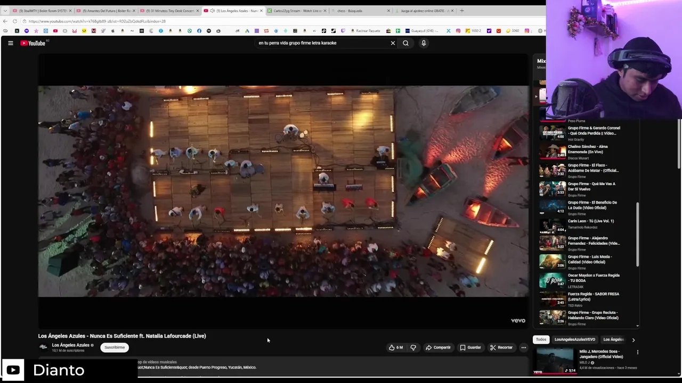Start voice search with the microphone icon
This screenshot has width=682, height=383.
424,43
